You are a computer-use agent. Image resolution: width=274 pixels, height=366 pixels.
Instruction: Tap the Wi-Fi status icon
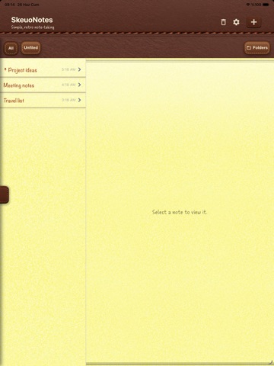tap(248, 5)
